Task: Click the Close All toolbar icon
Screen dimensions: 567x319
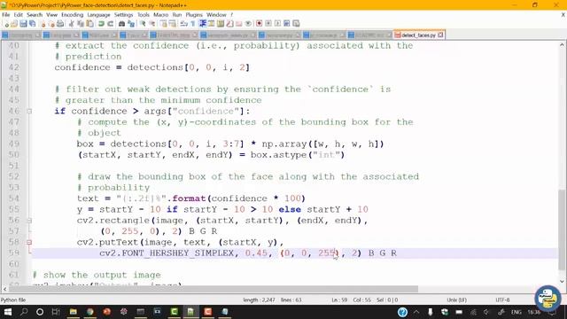Action: [x=51, y=24]
